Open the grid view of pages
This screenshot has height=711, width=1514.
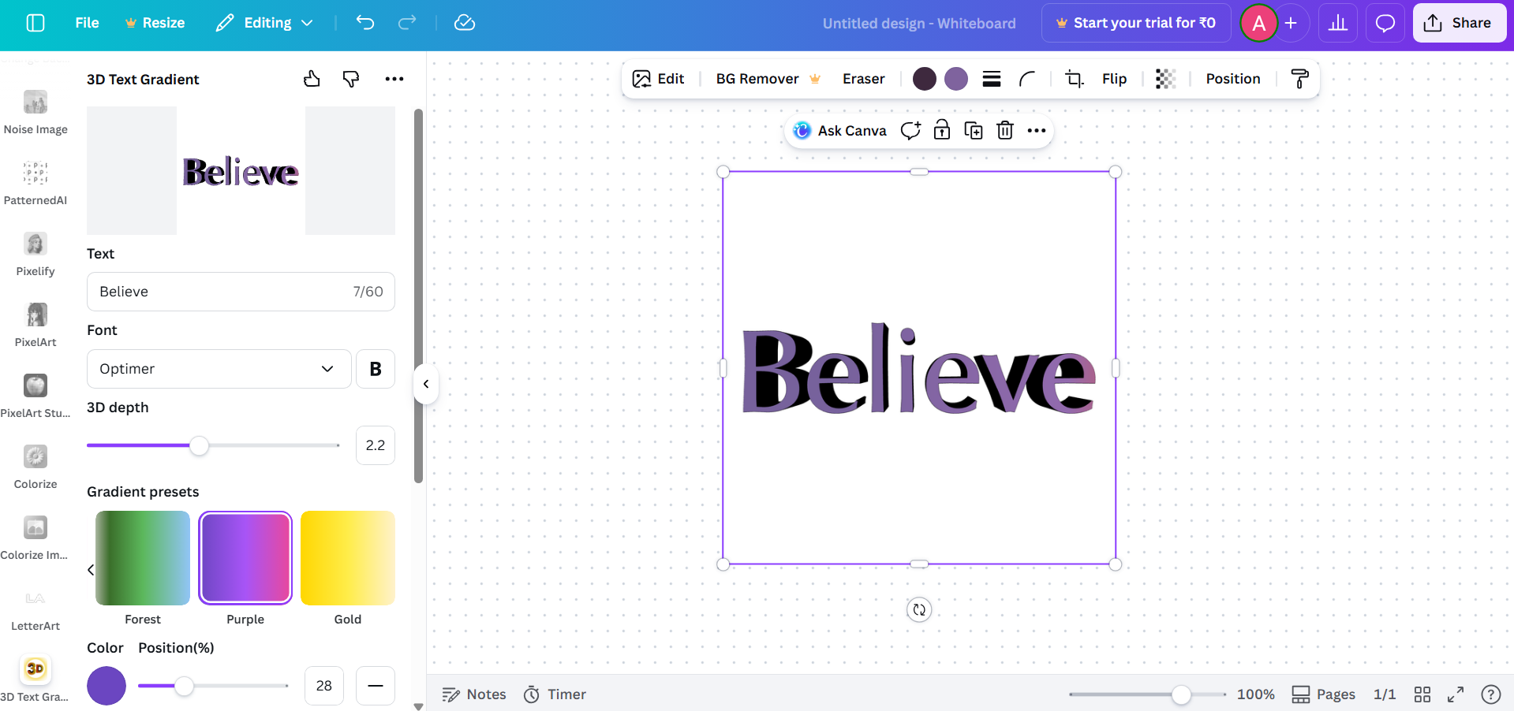pyautogui.click(x=1422, y=694)
